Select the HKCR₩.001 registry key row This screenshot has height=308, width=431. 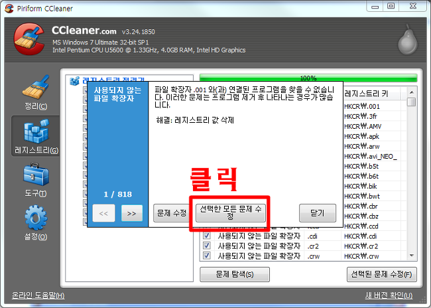click(x=362, y=106)
